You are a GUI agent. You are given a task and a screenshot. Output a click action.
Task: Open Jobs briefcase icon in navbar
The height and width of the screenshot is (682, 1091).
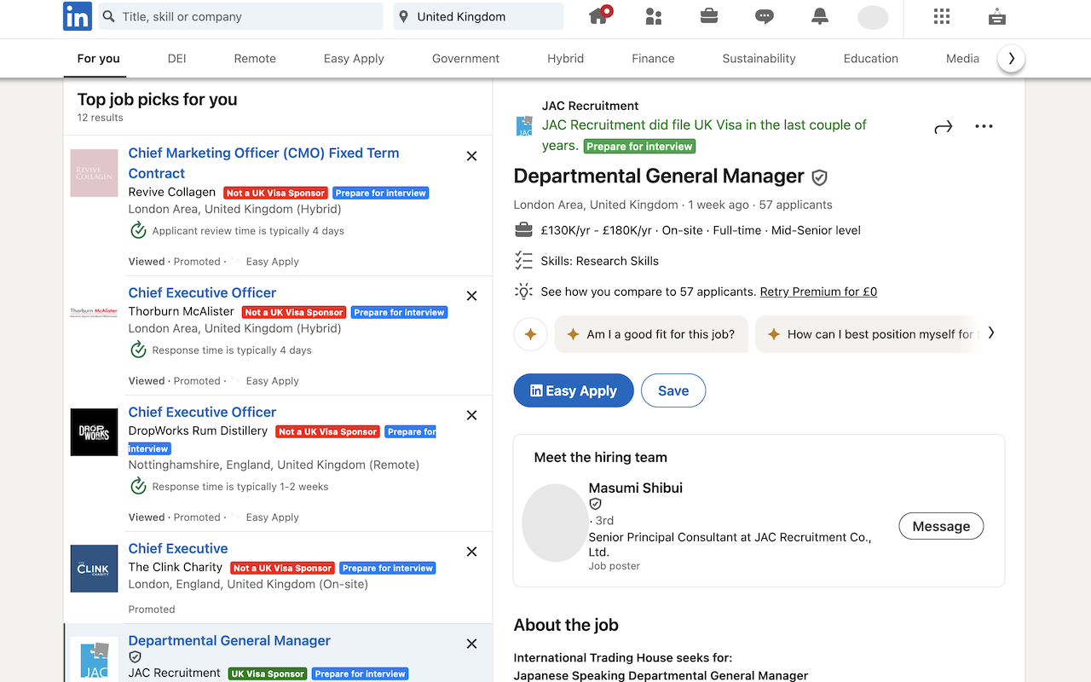(708, 16)
